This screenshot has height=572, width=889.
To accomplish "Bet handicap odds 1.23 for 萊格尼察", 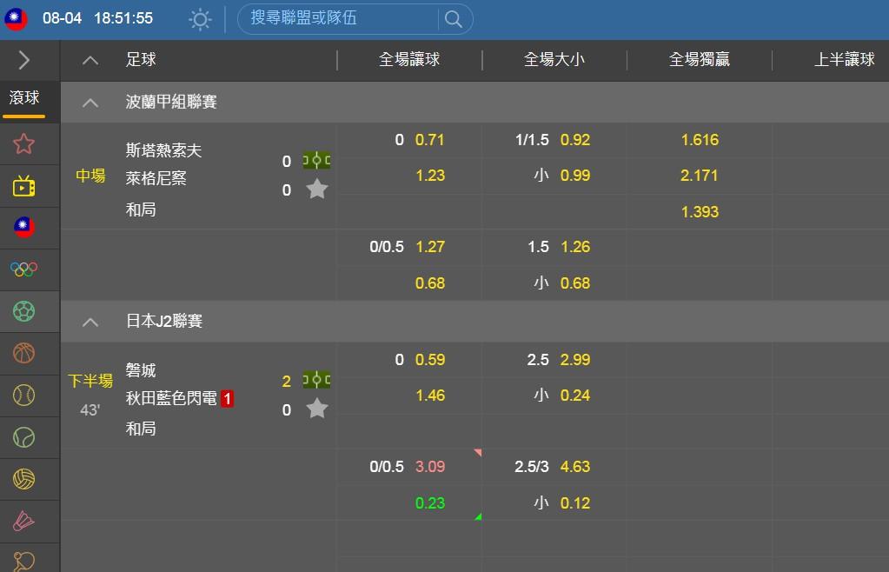I will pos(430,176).
